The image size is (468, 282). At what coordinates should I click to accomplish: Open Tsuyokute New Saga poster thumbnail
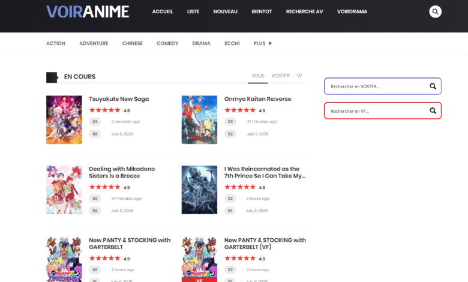64,119
